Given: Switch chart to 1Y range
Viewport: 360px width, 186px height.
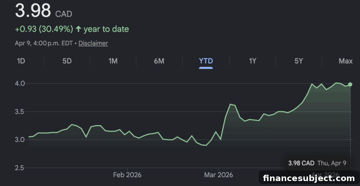Looking at the screenshot, I should 252,61.
